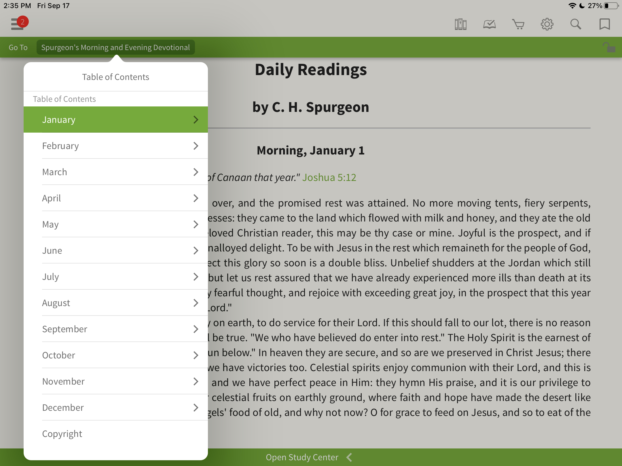Expand November with its chevron
The height and width of the screenshot is (466, 622).
[196, 381]
